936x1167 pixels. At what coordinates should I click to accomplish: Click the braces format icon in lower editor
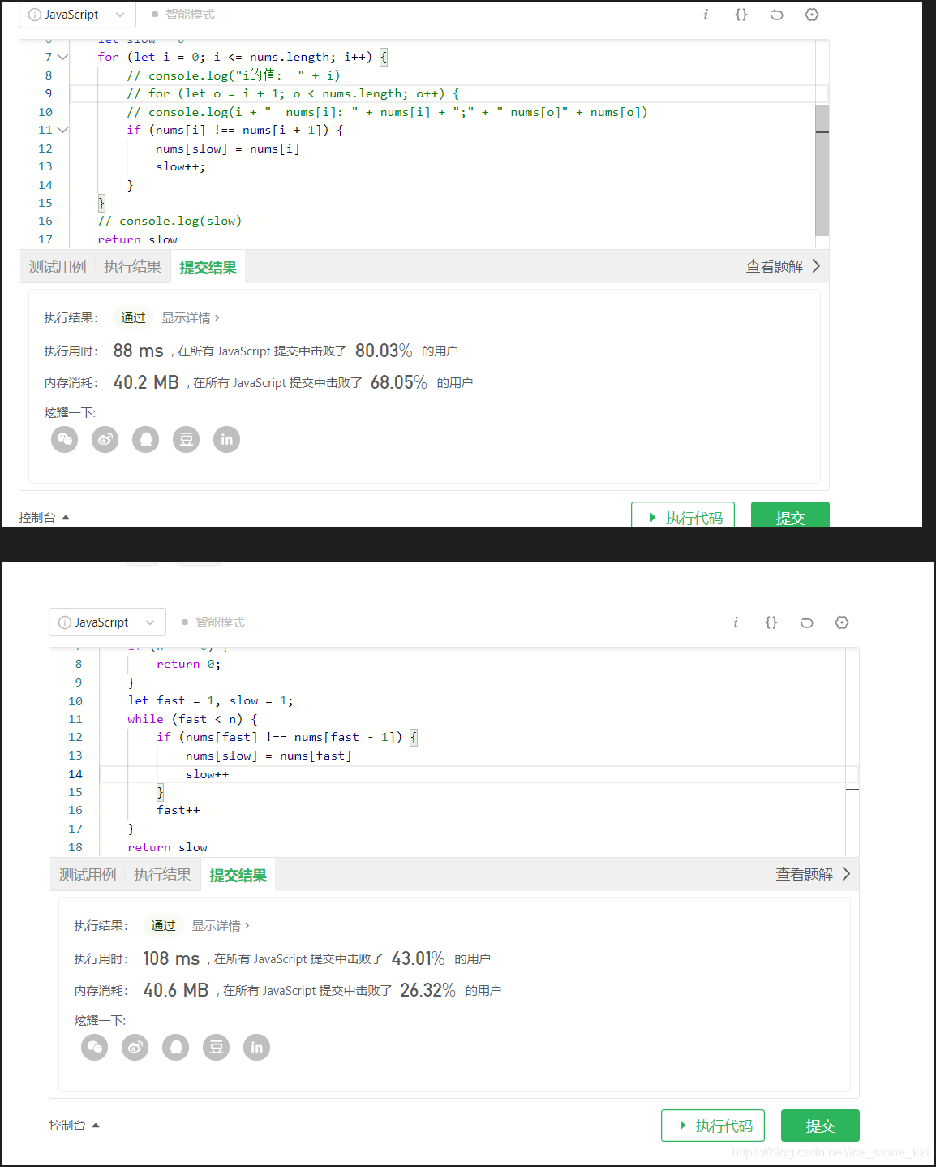(771, 622)
